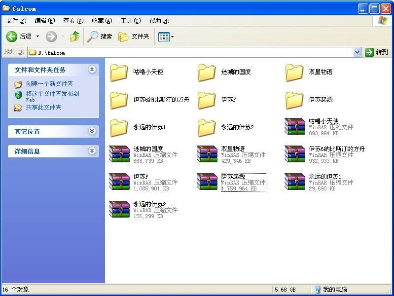Open the 文件(F) menu

[x=16, y=21]
